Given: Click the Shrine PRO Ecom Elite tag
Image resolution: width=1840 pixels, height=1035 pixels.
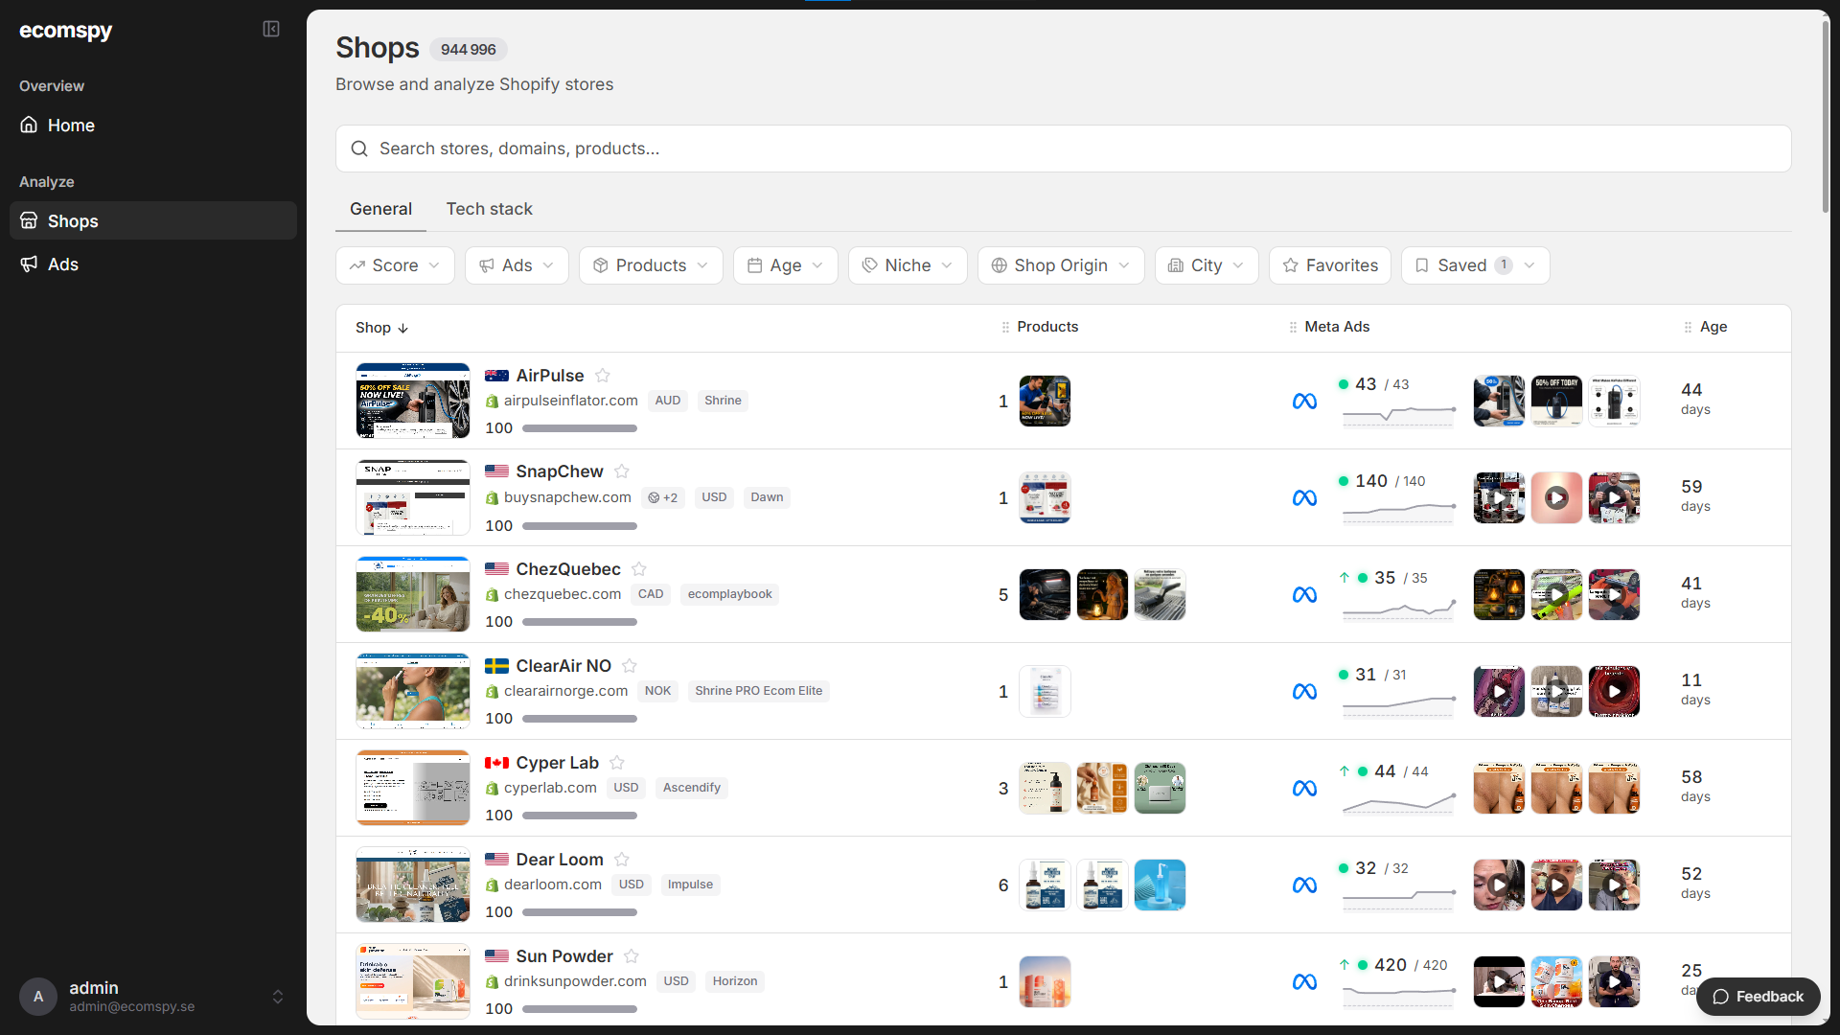Looking at the screenshot, I should (x=758, y=691).
